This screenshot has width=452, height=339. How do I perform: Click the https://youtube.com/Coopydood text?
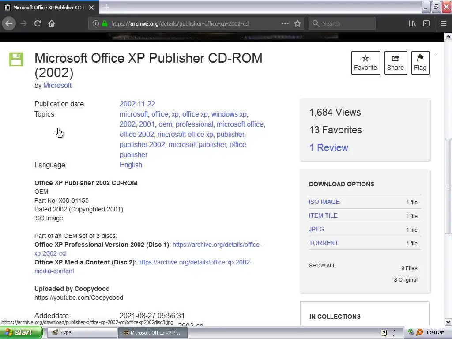[79, 298]
